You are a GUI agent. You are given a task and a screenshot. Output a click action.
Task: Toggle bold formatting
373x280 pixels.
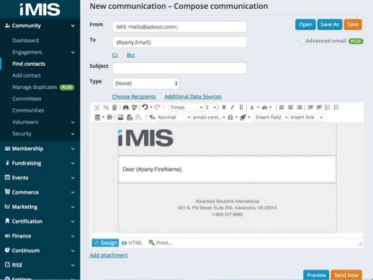tap(223, 108)
